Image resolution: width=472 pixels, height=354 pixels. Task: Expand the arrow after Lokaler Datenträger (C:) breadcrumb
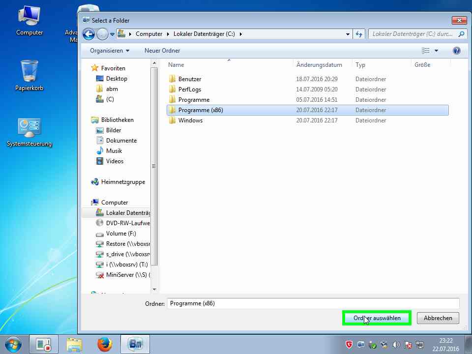(x=240, y=34)
